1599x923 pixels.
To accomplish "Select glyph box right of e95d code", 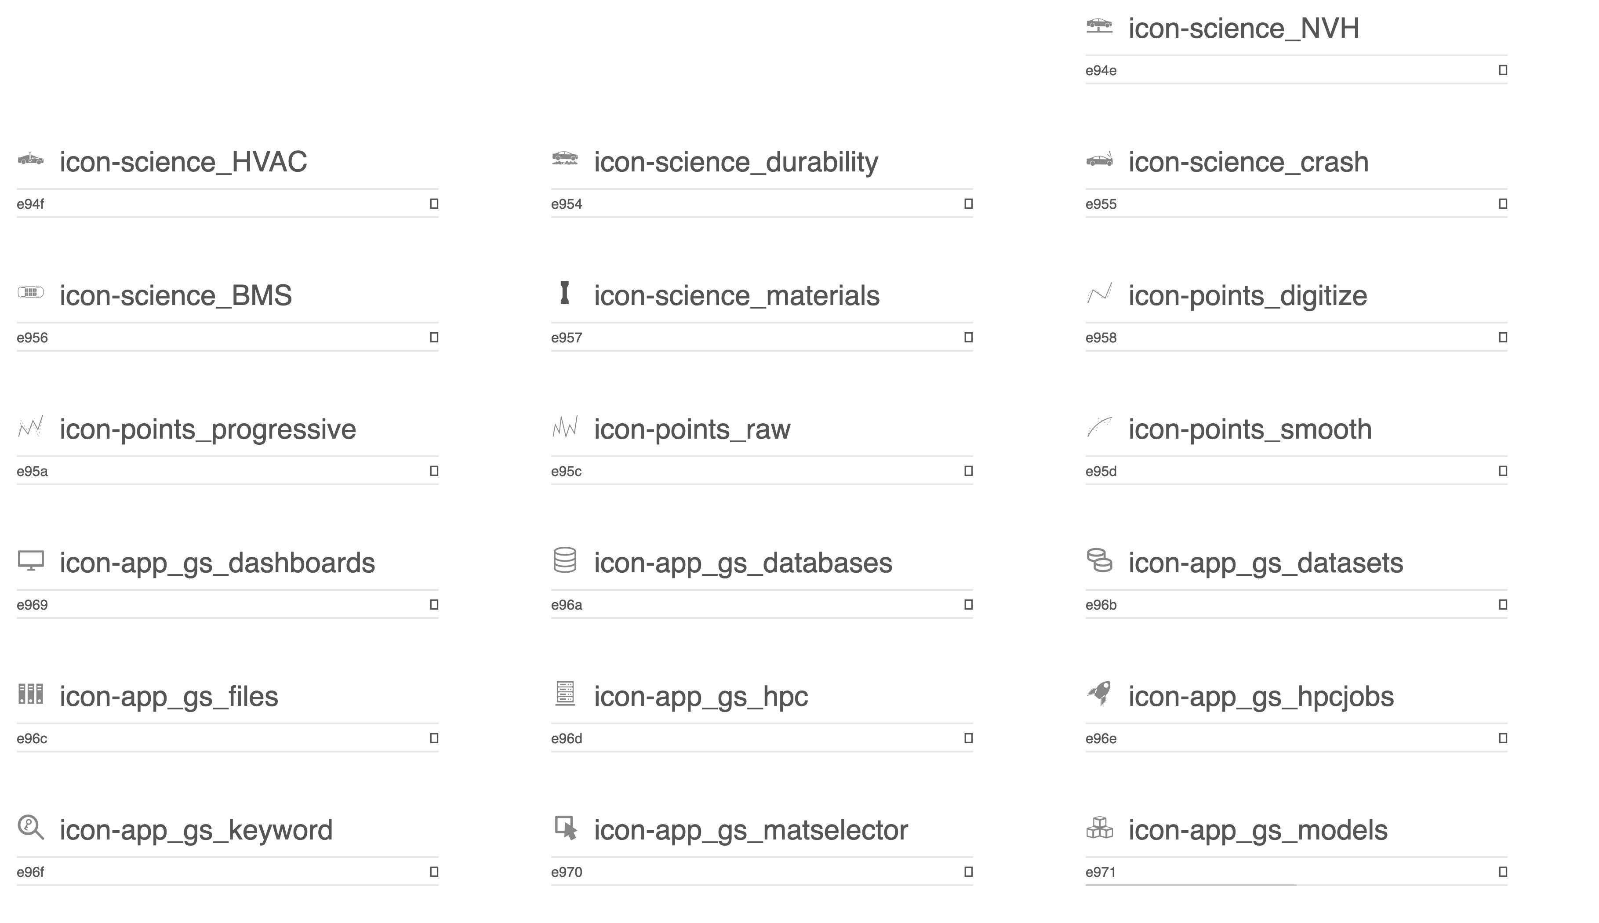I will [x=1503, y=471].
